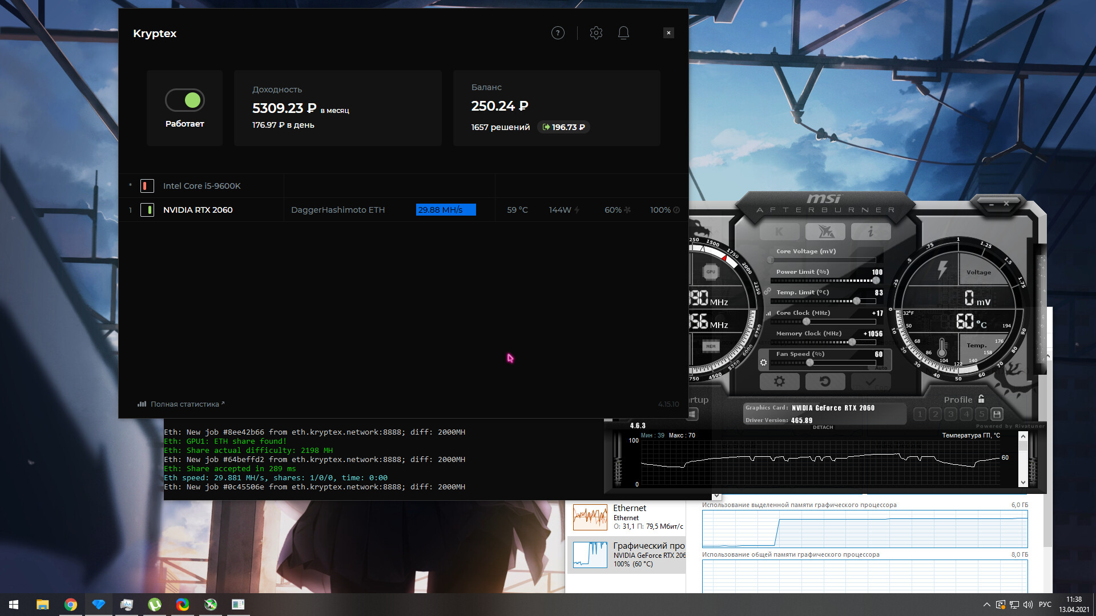Select DaggerHashimoto ETH algorithm text

click(x=338, y=210)
